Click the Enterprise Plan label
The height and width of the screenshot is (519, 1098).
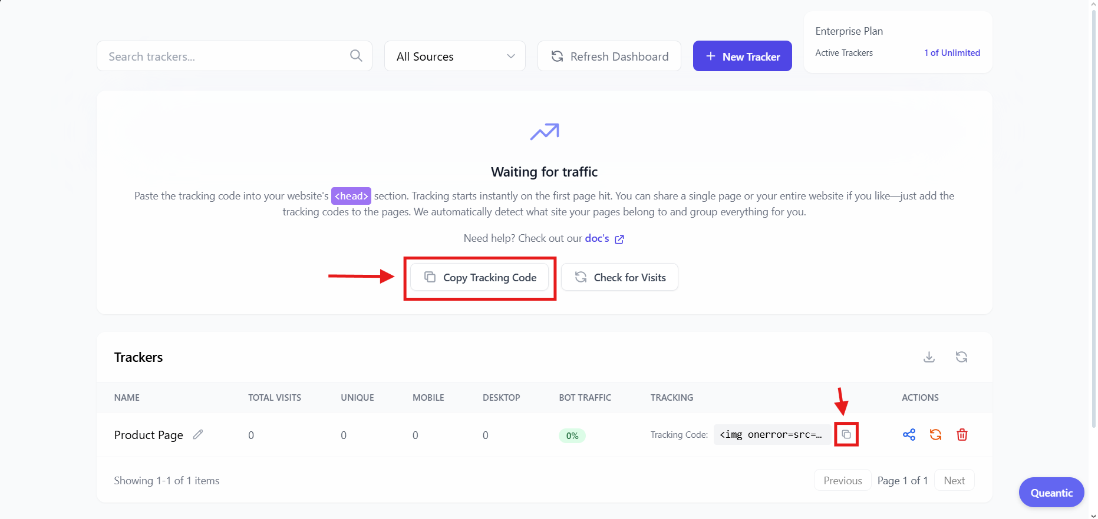click(x=849, y=31)
